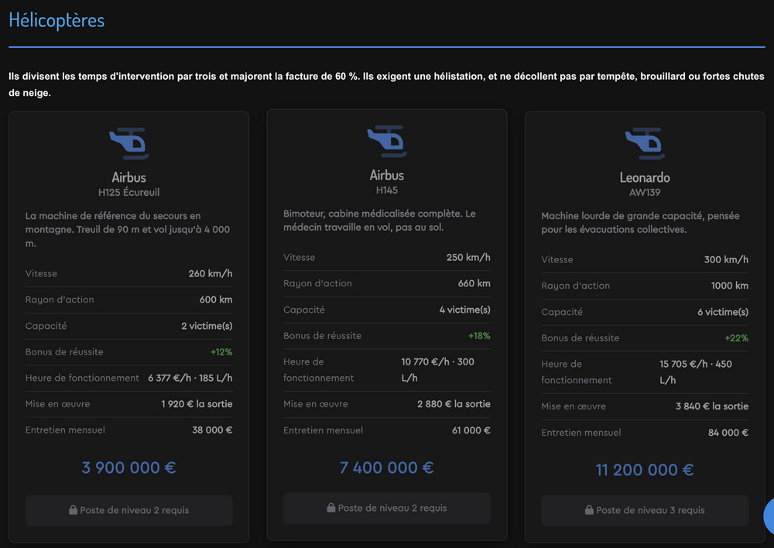This screenshot has width=774, height=548.
Task: Click the 'Bonus de réussite' label in the H145 card
Action: pos(322,336)
